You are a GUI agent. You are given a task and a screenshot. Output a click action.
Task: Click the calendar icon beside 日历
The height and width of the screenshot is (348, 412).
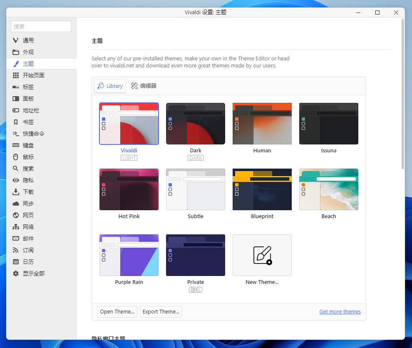(x=16, y=262)
